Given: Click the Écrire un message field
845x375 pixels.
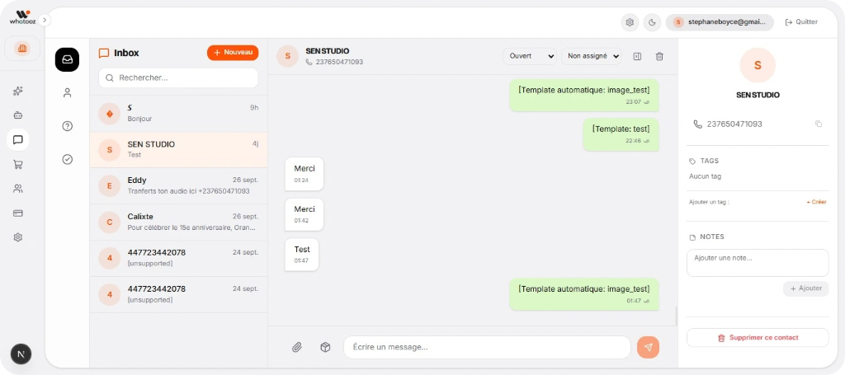Looking at the screenshot, I should coord(487,347).
